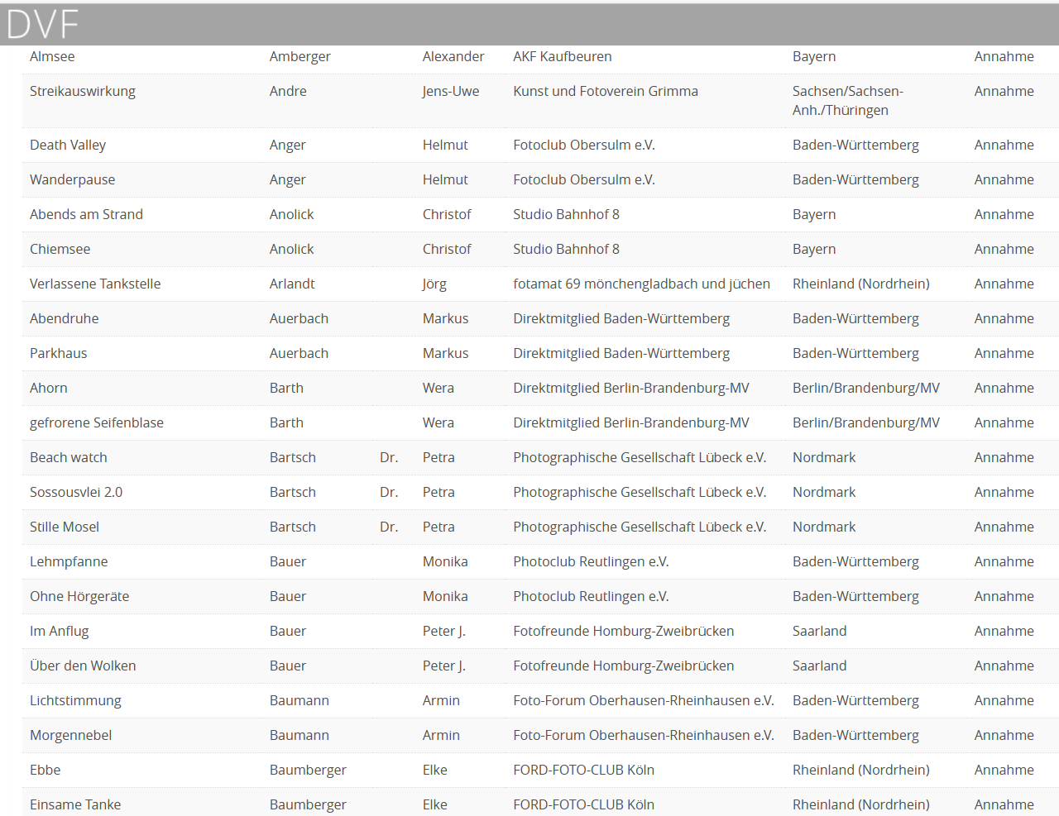The height and width of the screenshot is (816, 1059).
Task: Click 'Kunst und Fotoverein Grimma' club
Action: (606, 91)
